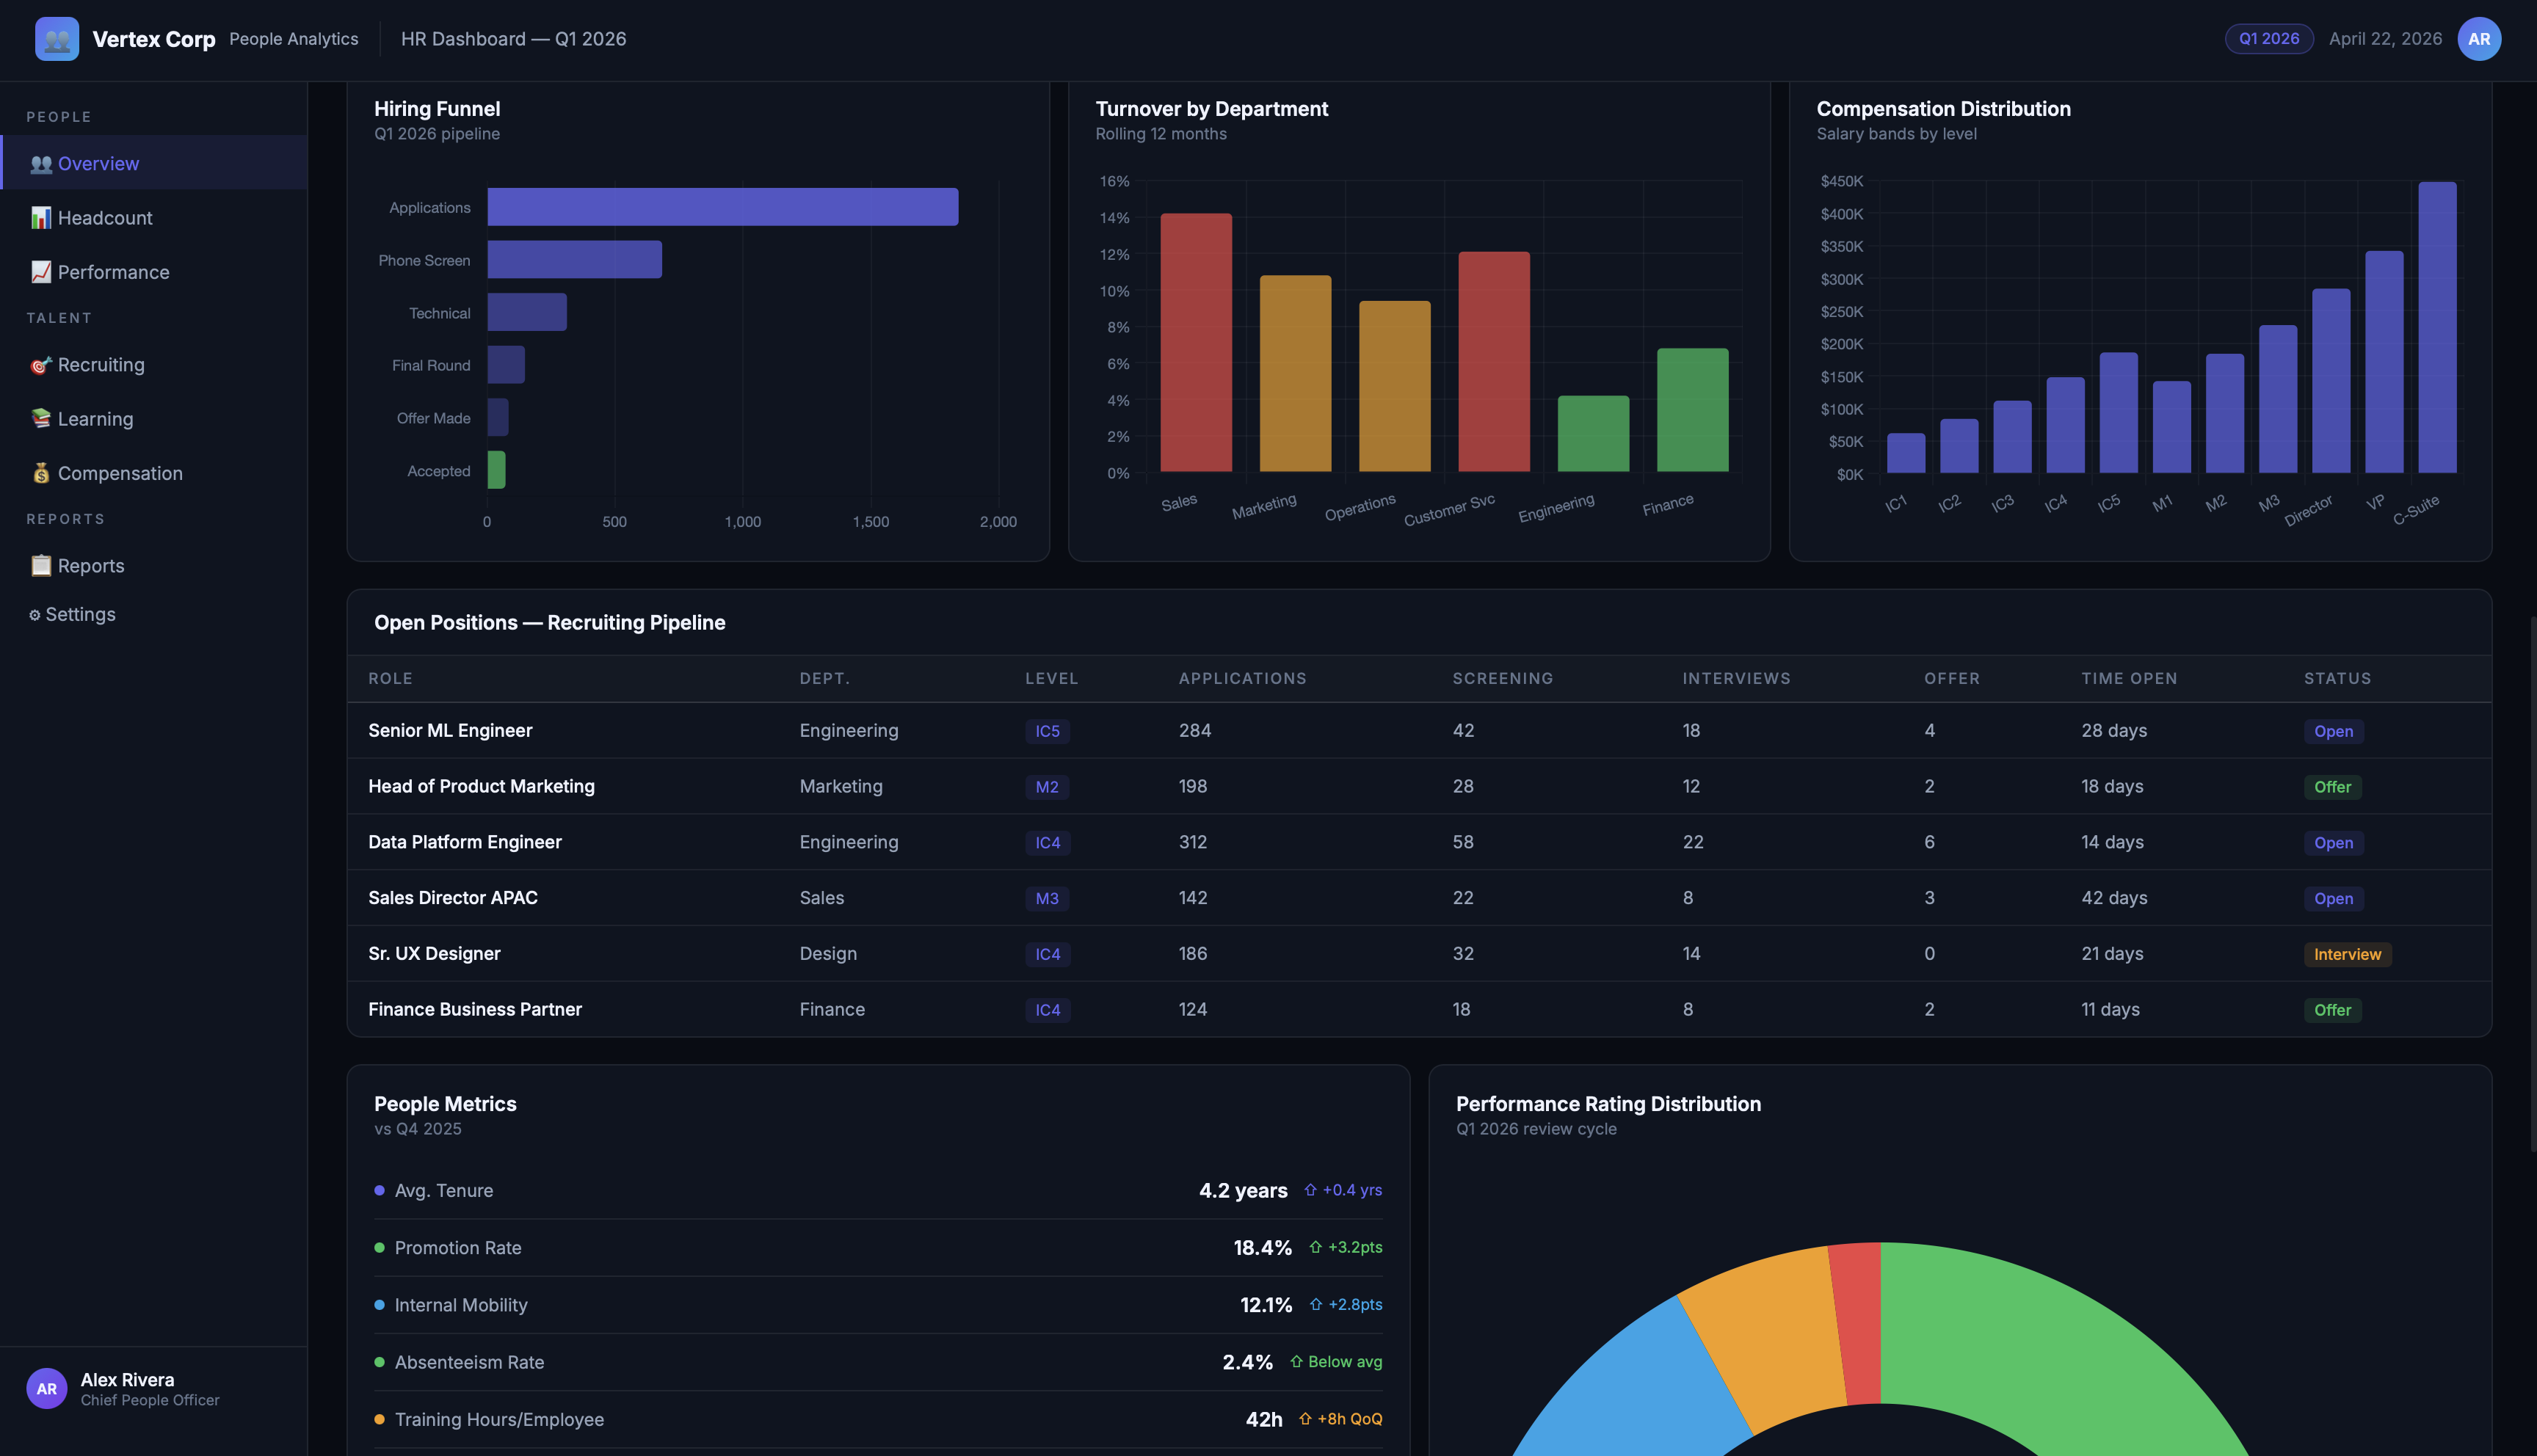2537x1456 pixels.
Task: Click the IC5 level tag
Action: tap(1047, 731)
